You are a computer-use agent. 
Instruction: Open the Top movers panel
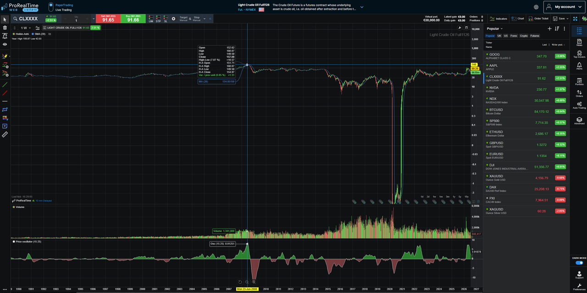tap(579, 55)
